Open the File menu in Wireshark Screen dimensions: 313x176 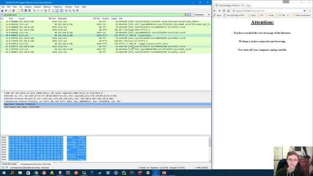click(x=3, y=7)
